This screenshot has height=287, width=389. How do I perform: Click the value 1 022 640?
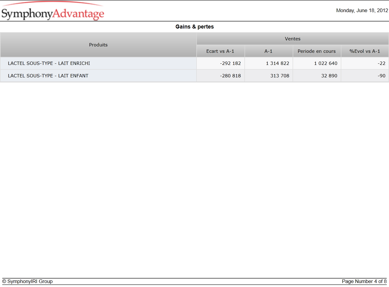(326, 63)
